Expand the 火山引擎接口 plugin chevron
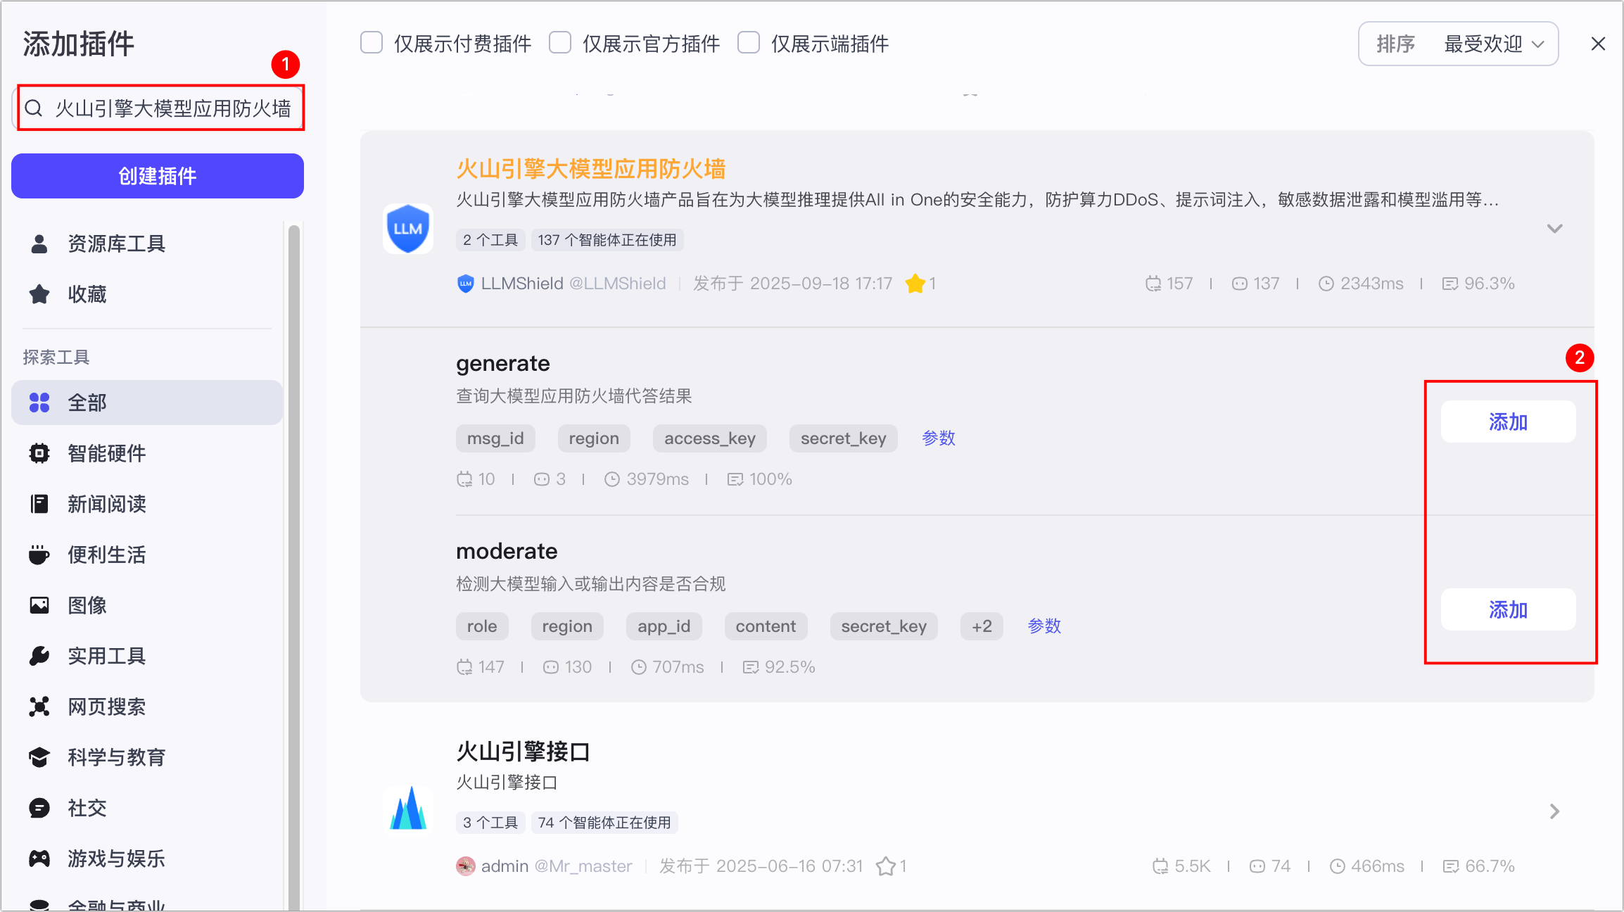 tap(1554, 811)
